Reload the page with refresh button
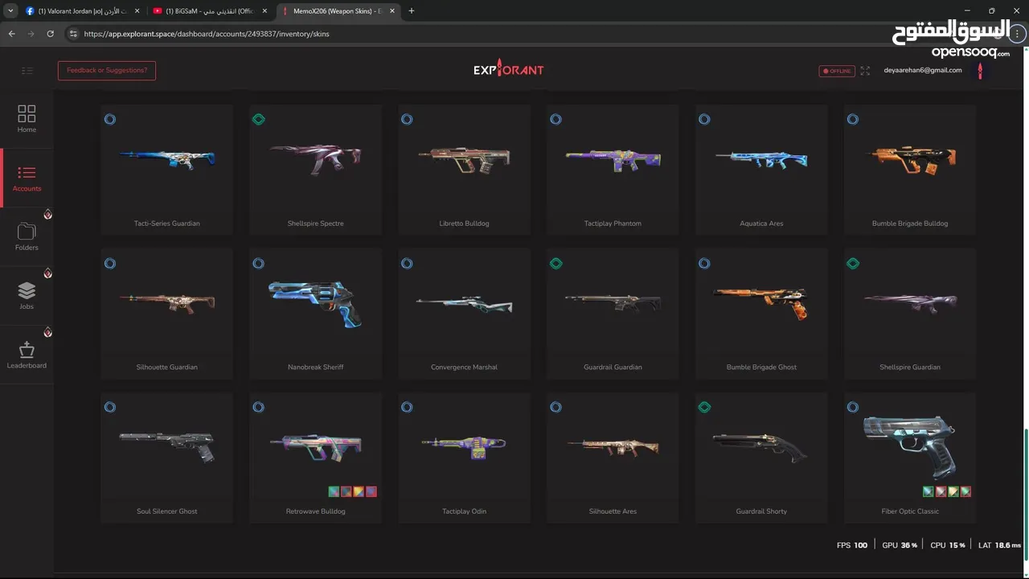Screen dimensions: 1029x579 click(x=51, y=34)
